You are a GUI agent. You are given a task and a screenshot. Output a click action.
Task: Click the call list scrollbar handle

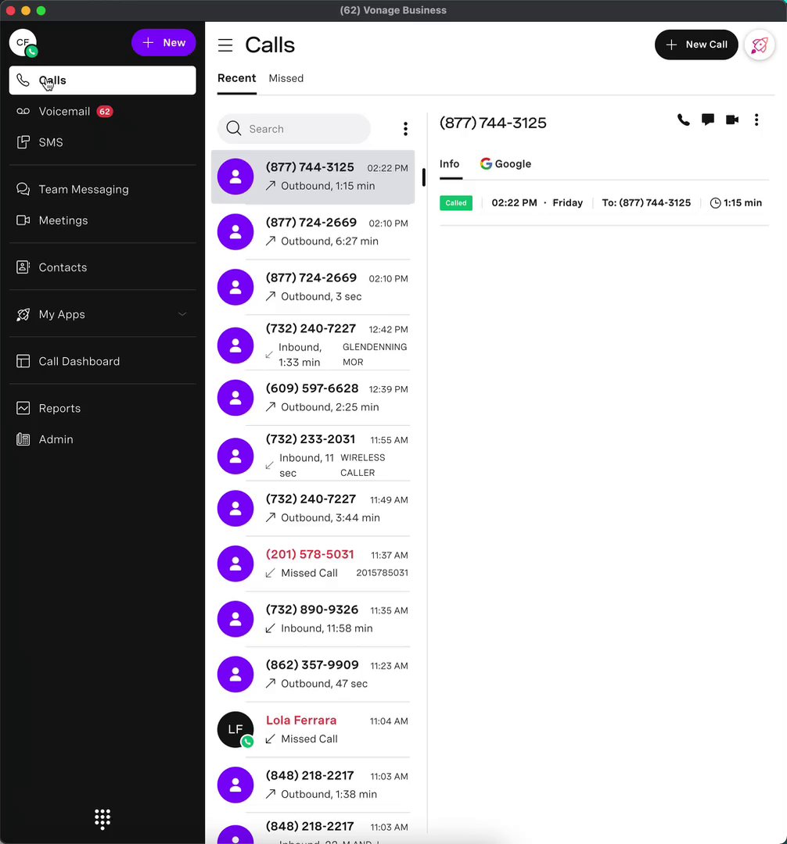coord(424,177)
